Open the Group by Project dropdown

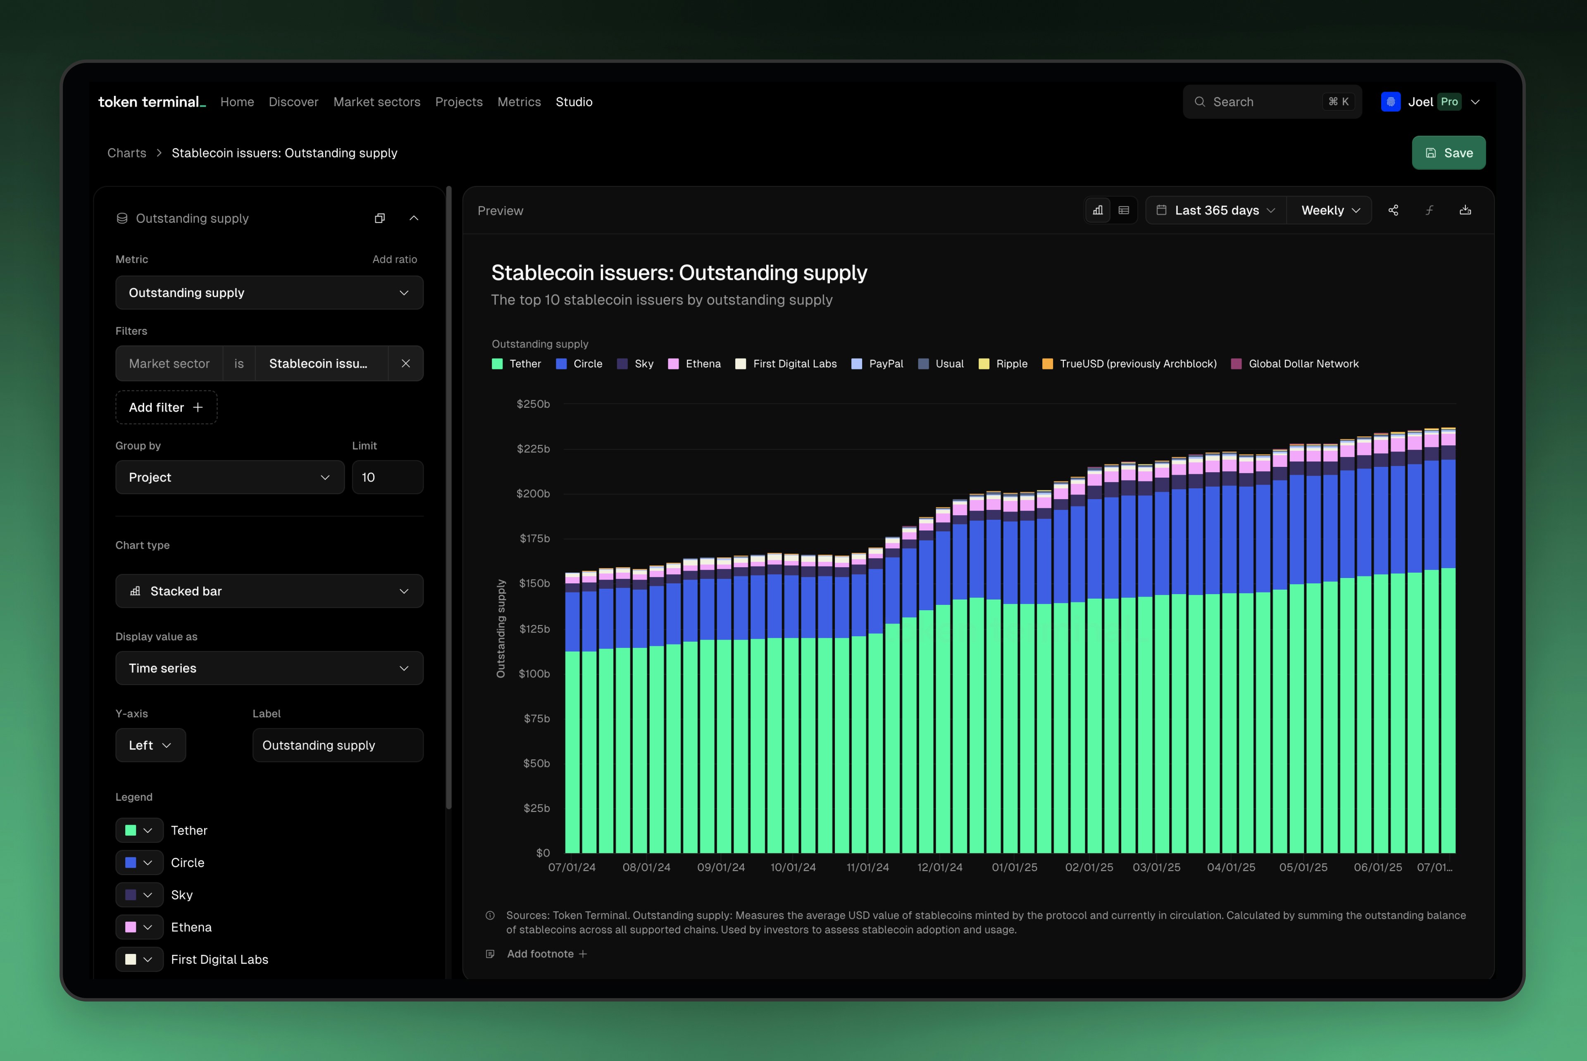[230, 477]
